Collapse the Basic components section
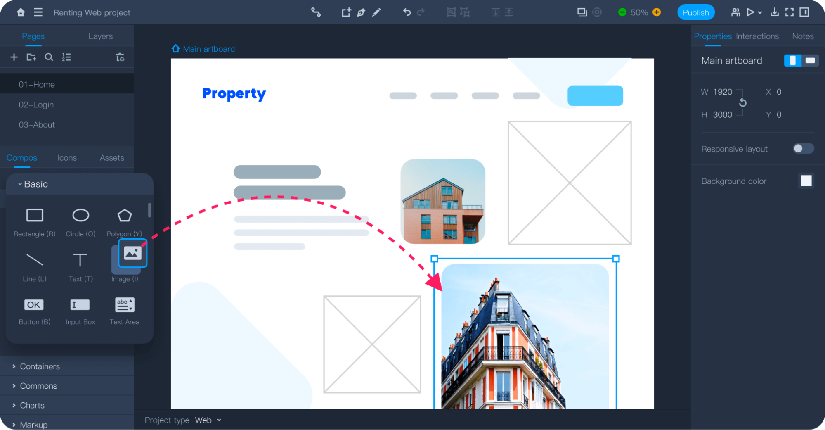Screen dimensions: 825x430 tap(19, 184)
